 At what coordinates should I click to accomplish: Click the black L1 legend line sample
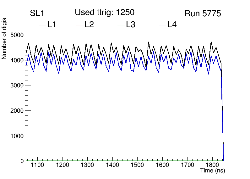(x=42, y=25)
